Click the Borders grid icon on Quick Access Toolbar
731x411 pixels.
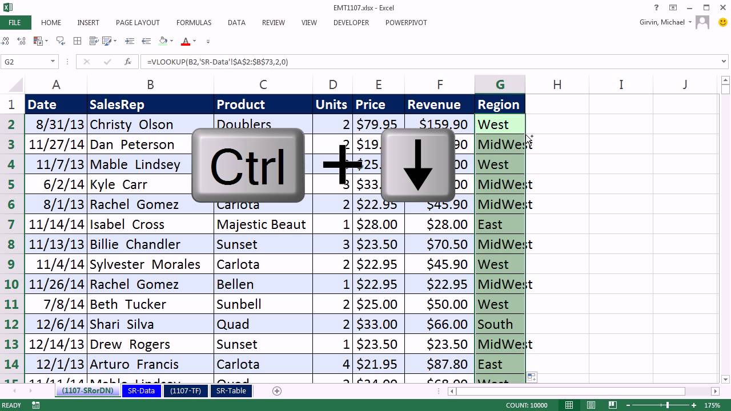click(x=77, y=41)
